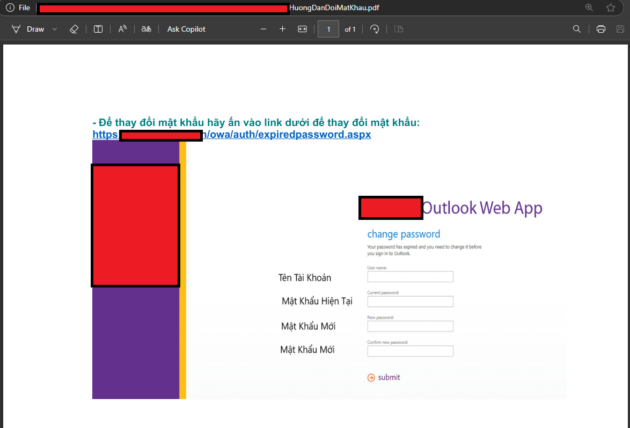Rotate the PDF page
Image resolution: width=630 pixels, height=428 pixels.
pos(375,29)
